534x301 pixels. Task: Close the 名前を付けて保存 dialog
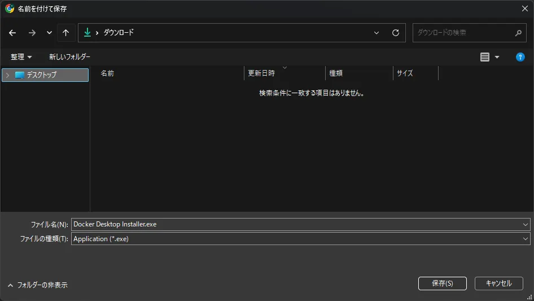[x=525, y=8]
